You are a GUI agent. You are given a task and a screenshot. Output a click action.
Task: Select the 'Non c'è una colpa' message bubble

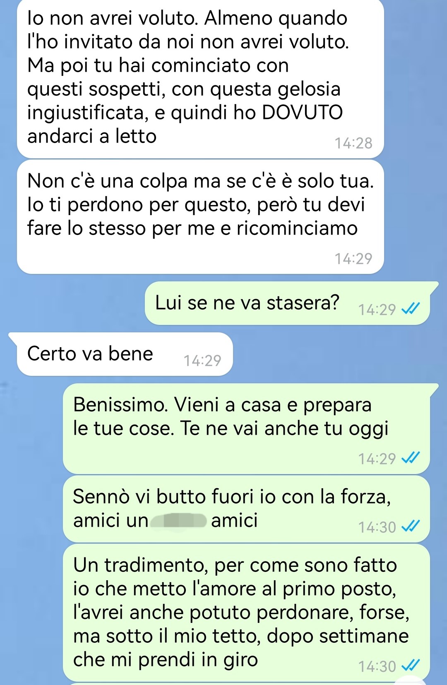coord(200,217)
